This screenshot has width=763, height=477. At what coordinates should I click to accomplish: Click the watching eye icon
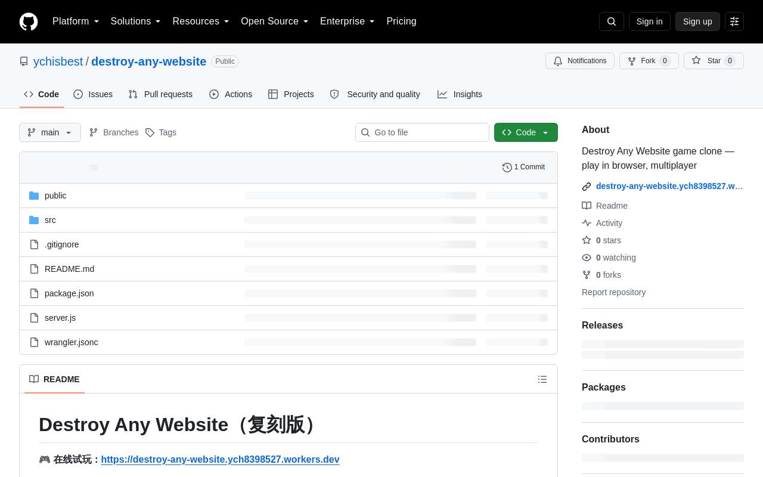point(587,258)
